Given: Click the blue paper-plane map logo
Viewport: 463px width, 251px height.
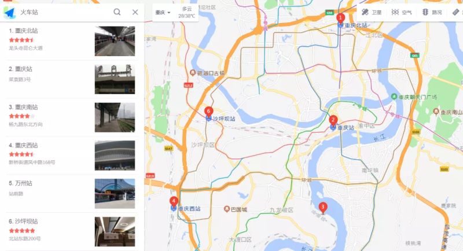Looking at the screenshot, I should [x=9, y=12].
